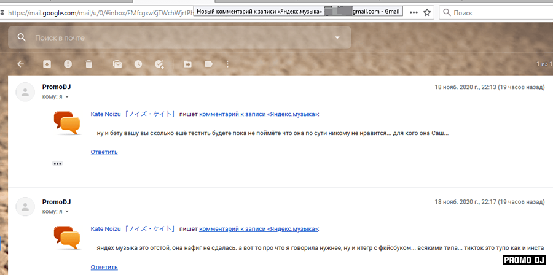Screen dimensions: 553x275
Task: Open the Labels menu
Action: pyautogui.click(x=208, y=64)
